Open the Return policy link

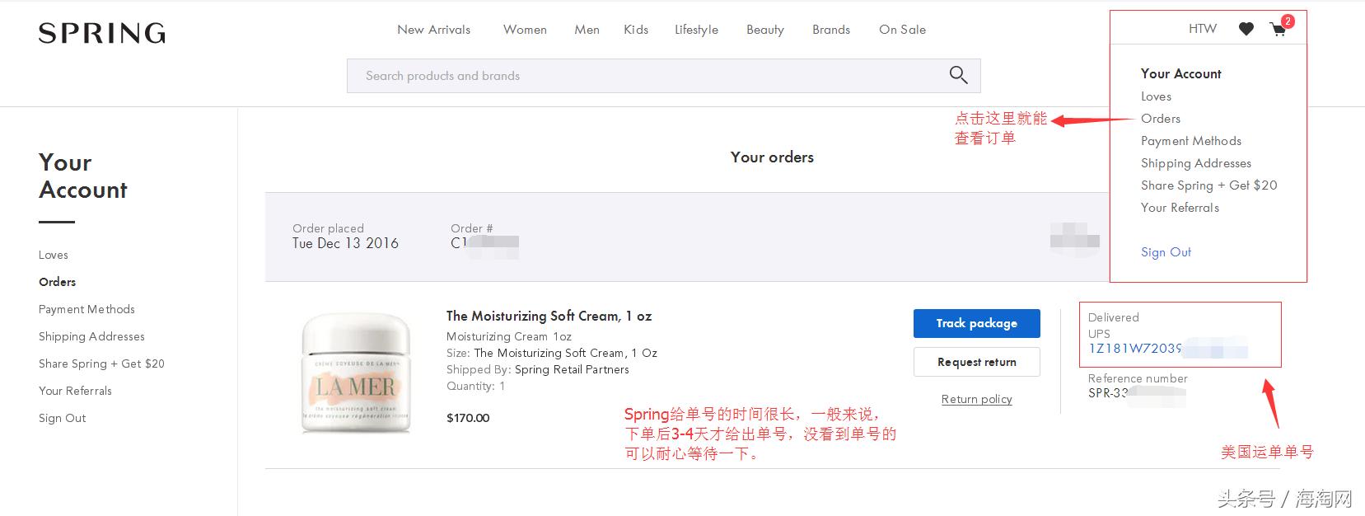(976, 399)
